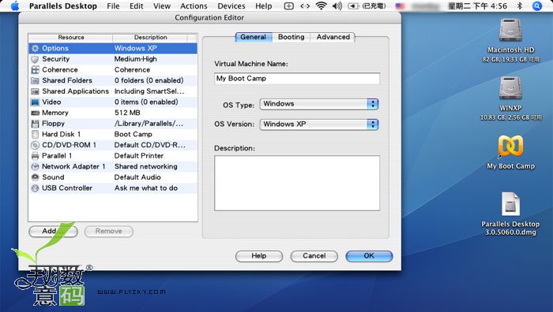Viewport: 553px width, 312px height.
Task: Open the Actions menu
Action: [x=194, y=6]
